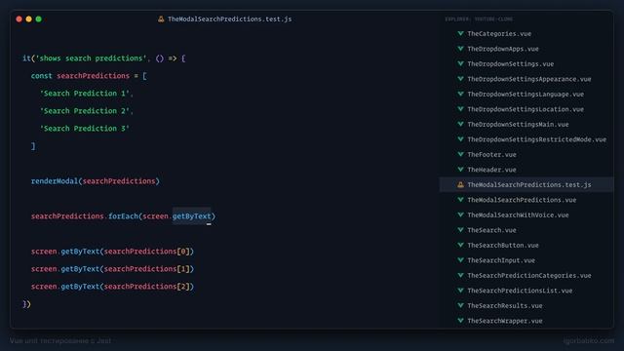Viewport: 624px width, 351px height.
Task: Click the explorer panel header label
Action: pyautogui.click(x=479, y=19)
